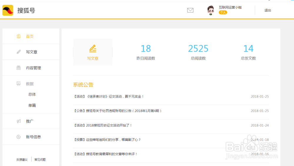Click the date 2018-01-24
The height and width of the screenshot is (166, 294).
coord(260,125)
